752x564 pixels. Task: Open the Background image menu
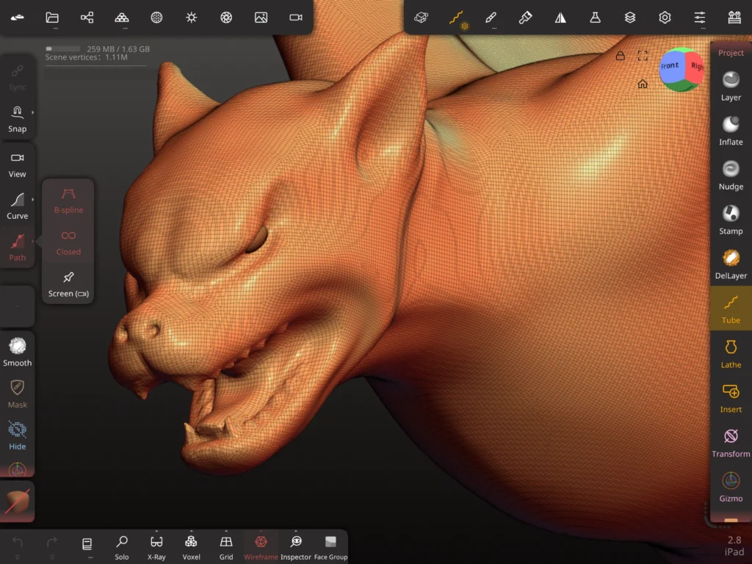[x=261, y=18]
